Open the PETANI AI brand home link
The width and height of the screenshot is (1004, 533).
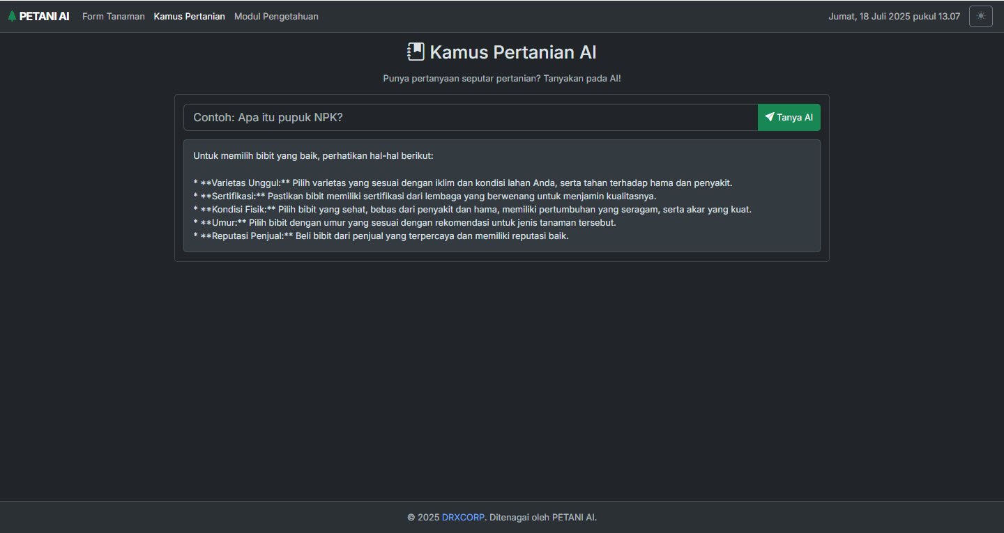(38, 16)
